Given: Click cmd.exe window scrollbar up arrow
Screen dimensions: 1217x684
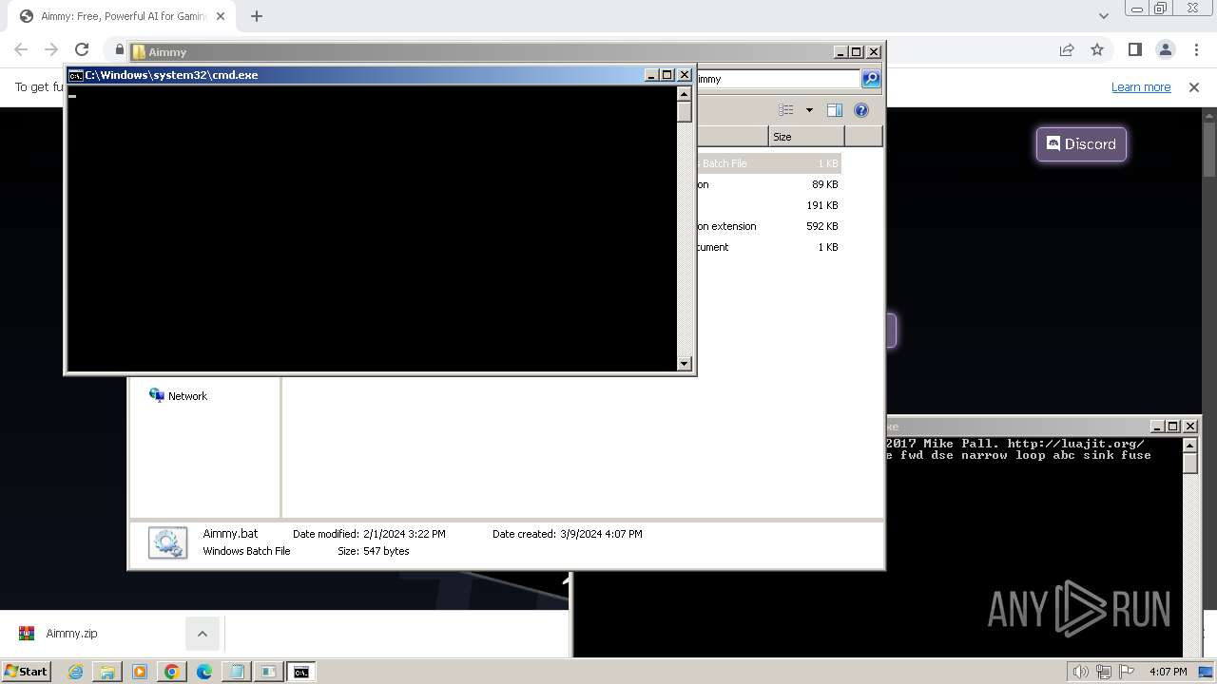Looking at the screenshot, I should point(684,93).
